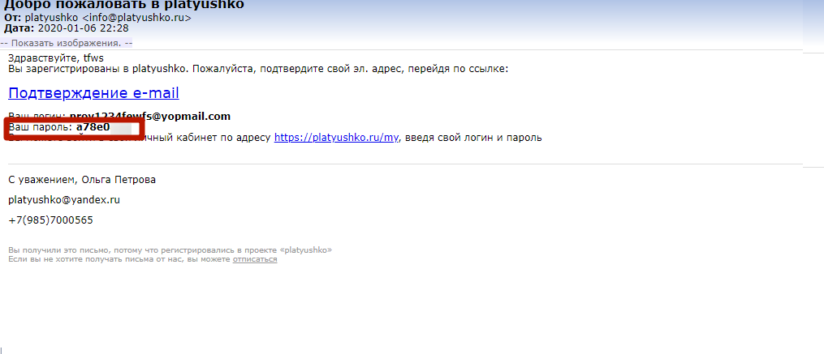Click the email subject Добро пожаловать в platyushko

pos(124,5)
